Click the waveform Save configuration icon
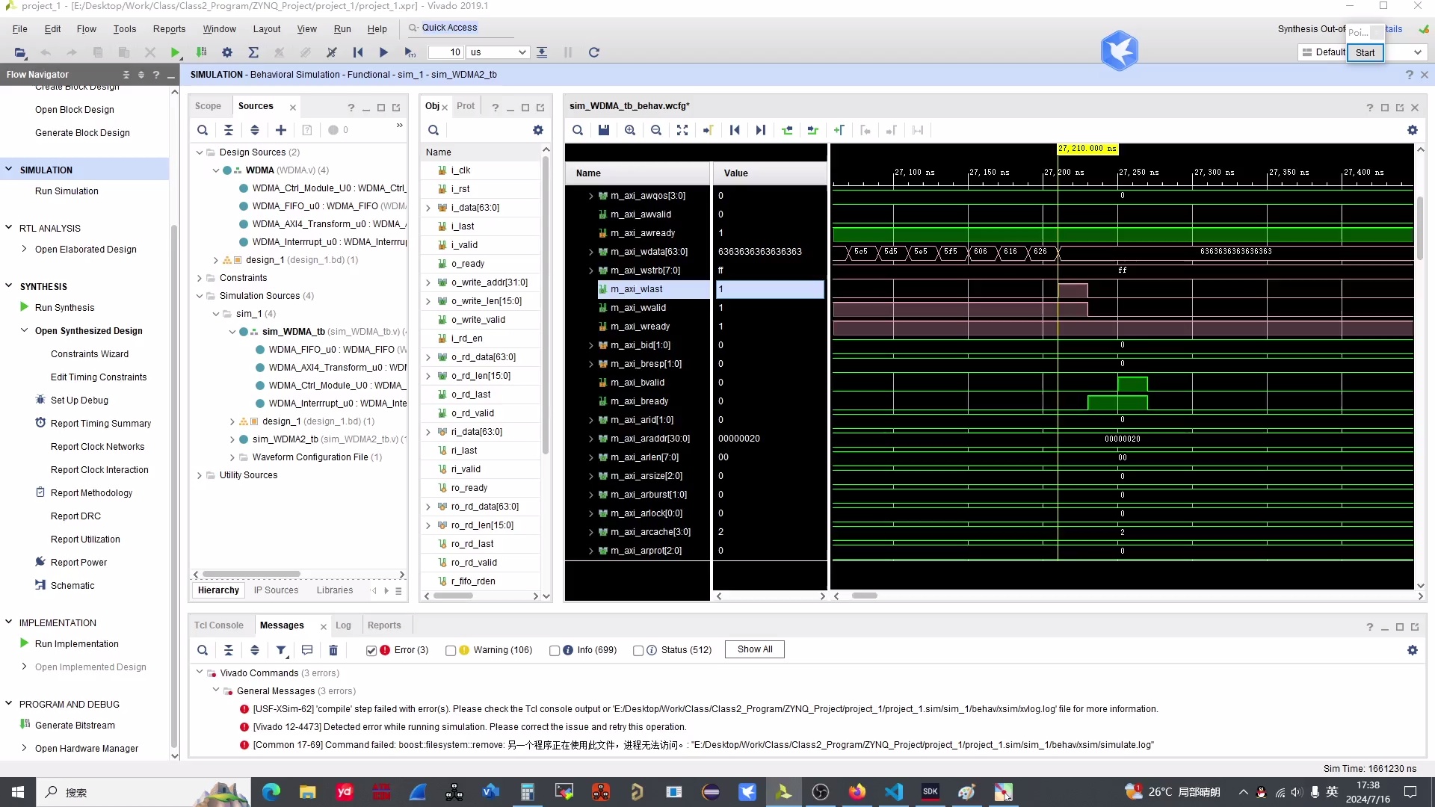 click(x=604, y=130)
